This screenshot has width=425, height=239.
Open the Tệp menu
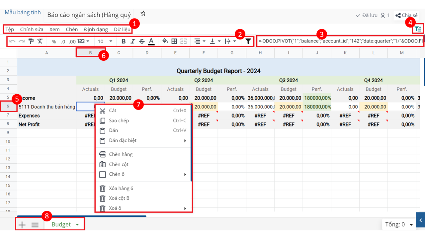(x=10, y=29)
